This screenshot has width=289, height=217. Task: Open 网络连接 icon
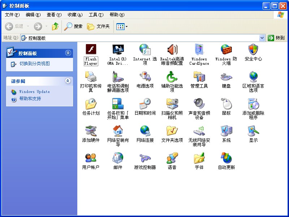145,131
